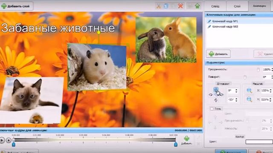
Task: Click the bottom 3D rotation arrow icon
Action: tap(216, 100)
